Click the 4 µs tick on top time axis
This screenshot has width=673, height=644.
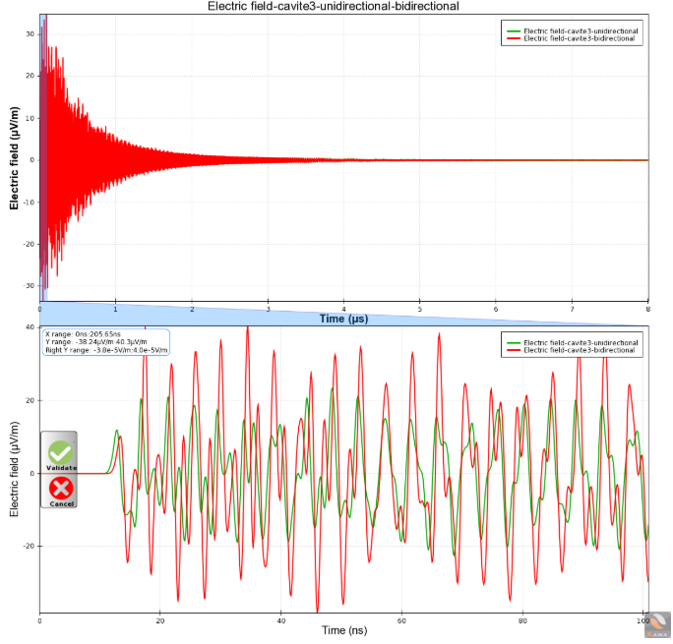[x=343, y=309]
